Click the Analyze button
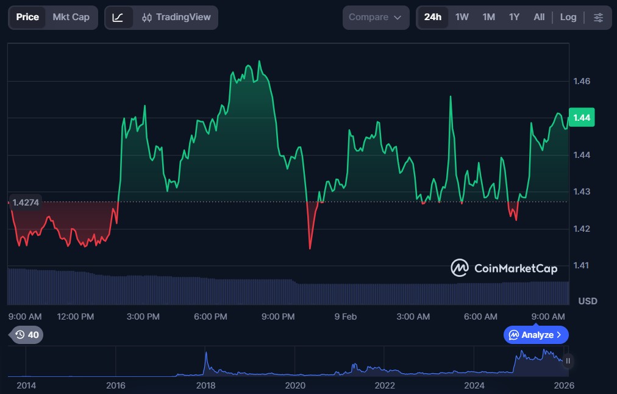This screenshot has height=394, width=617. (535, 335)
